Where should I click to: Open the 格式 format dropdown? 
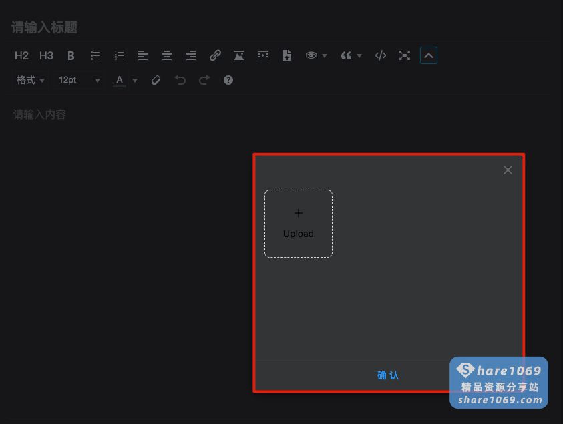click(30, 80)
